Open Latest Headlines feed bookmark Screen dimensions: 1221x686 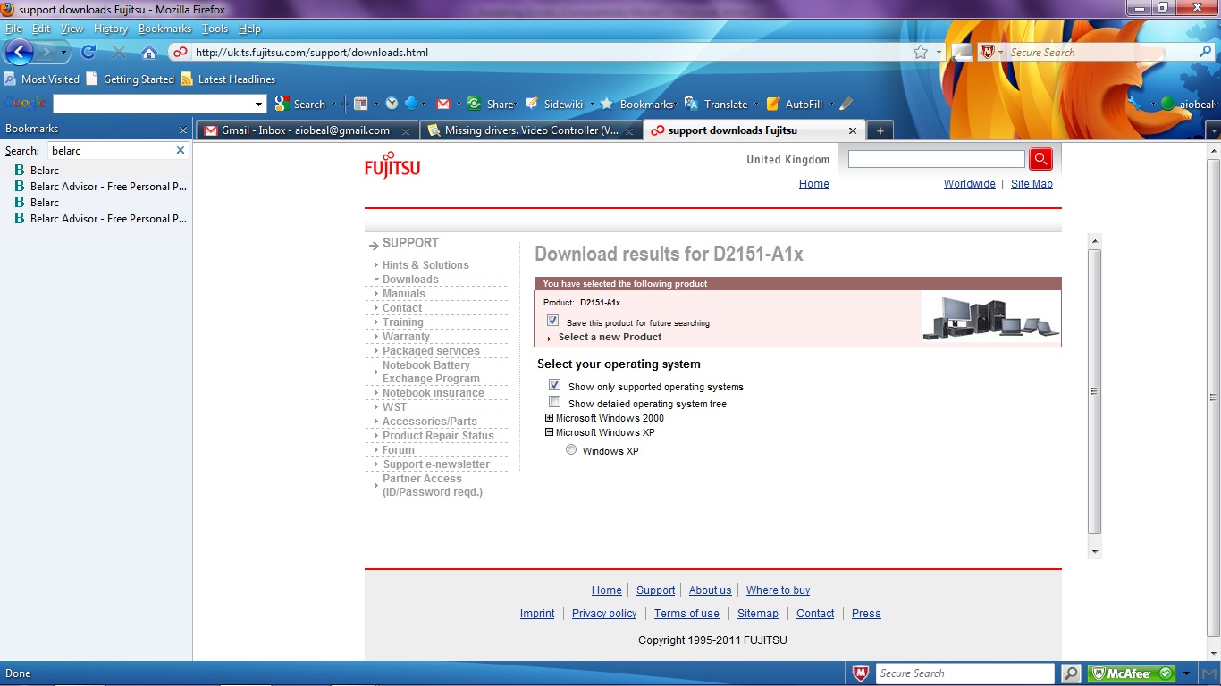coord(228,79)
